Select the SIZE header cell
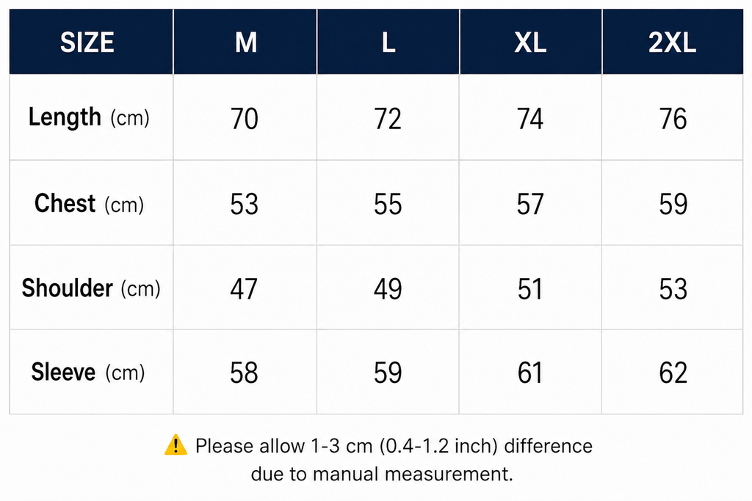 pyautogui.click(x=91, y=42)
